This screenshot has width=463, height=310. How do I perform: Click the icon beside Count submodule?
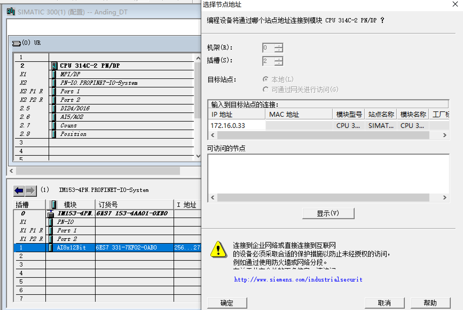tap(54, 125)
